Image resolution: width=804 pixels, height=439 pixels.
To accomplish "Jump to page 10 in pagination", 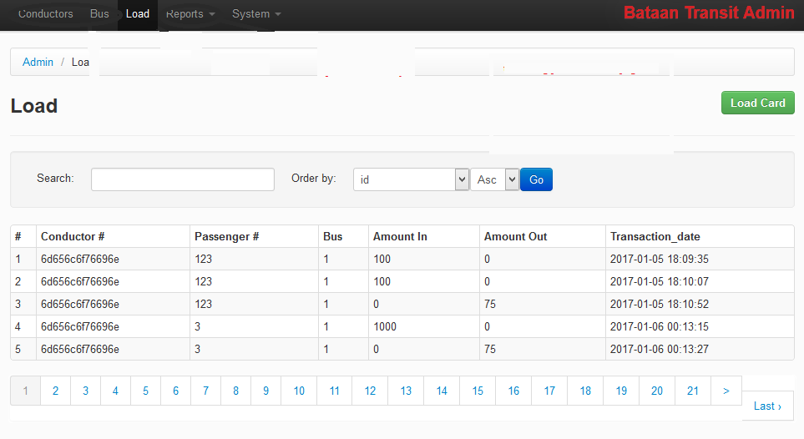I will tap(299, 391).
